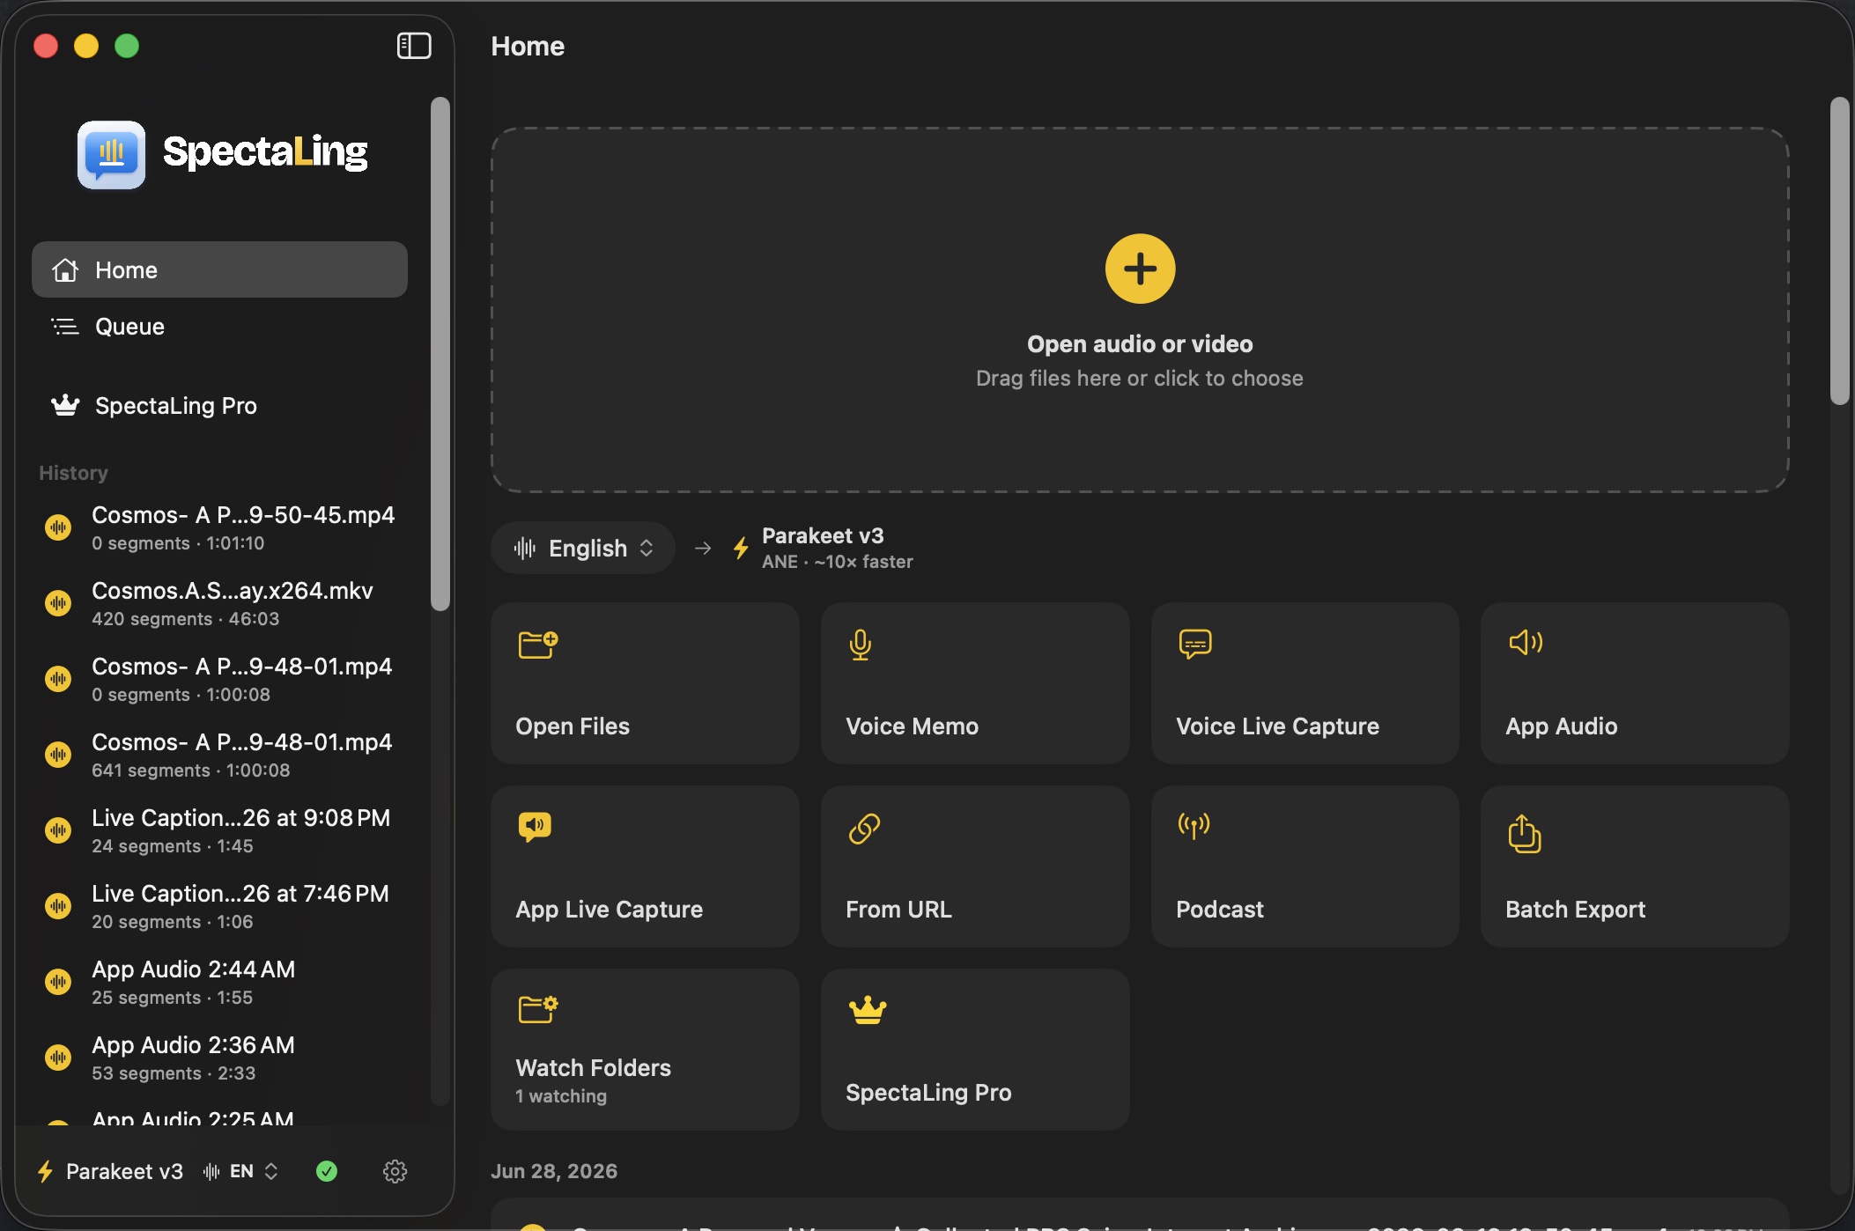The image size is (1855, 1231).
Task: Open SpectaLing Pro in the sidebar
Action: click(219, 406)
